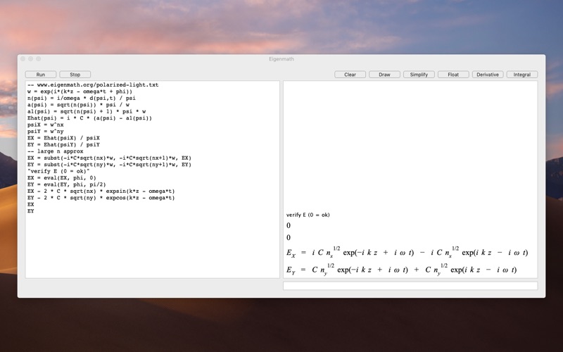Click the Draw button

click(x=384, y=75)
